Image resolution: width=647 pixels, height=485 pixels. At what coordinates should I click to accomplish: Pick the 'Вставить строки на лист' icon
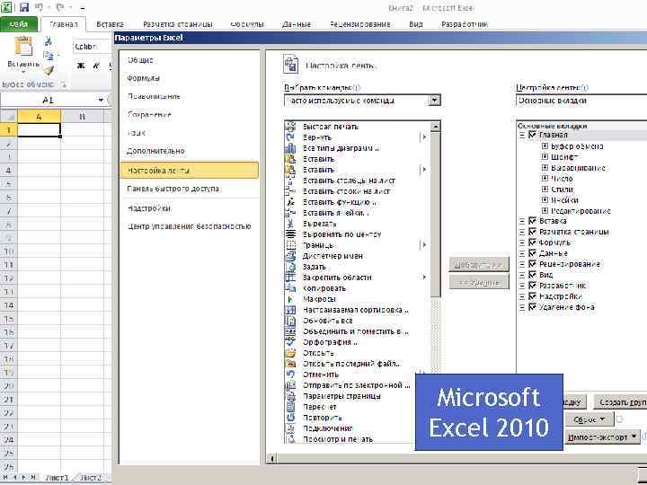click(290, 191)
